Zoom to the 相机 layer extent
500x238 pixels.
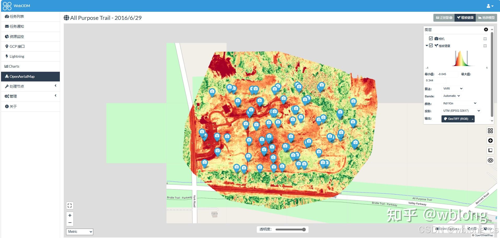[485, 39]
